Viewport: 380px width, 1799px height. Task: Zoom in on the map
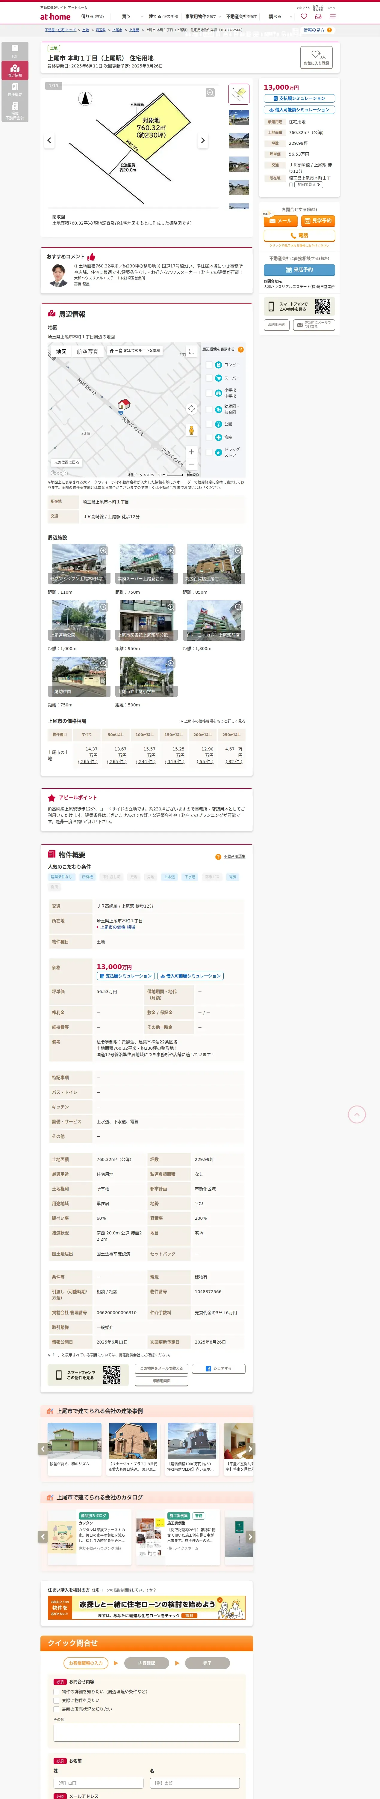(192, 452)
